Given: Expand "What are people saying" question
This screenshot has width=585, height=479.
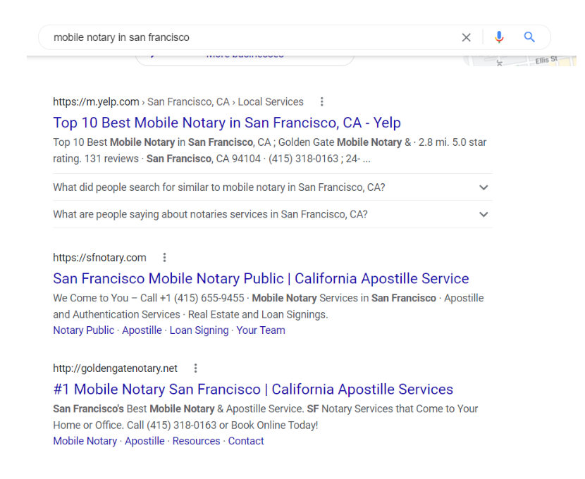Looking at the screenshot, I should 484,214.
